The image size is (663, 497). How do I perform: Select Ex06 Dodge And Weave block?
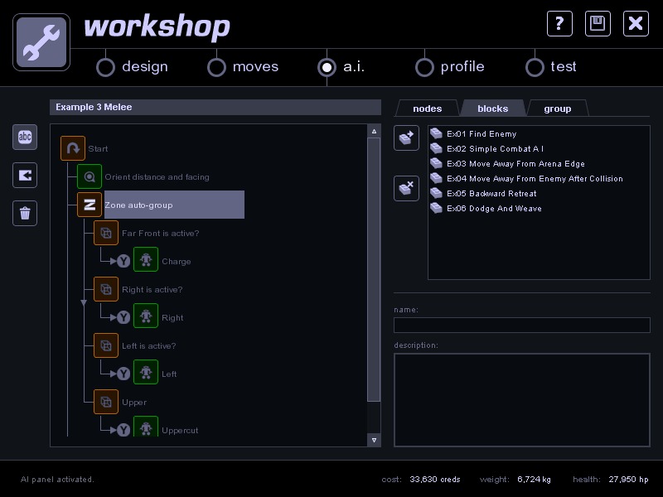[x=493, y=209]
